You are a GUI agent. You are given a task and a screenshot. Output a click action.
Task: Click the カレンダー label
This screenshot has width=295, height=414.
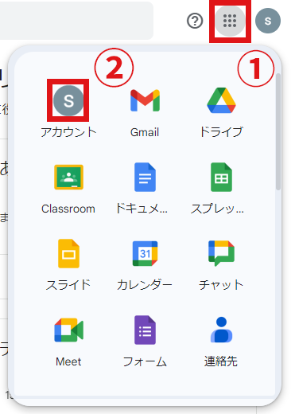(145, 285)
